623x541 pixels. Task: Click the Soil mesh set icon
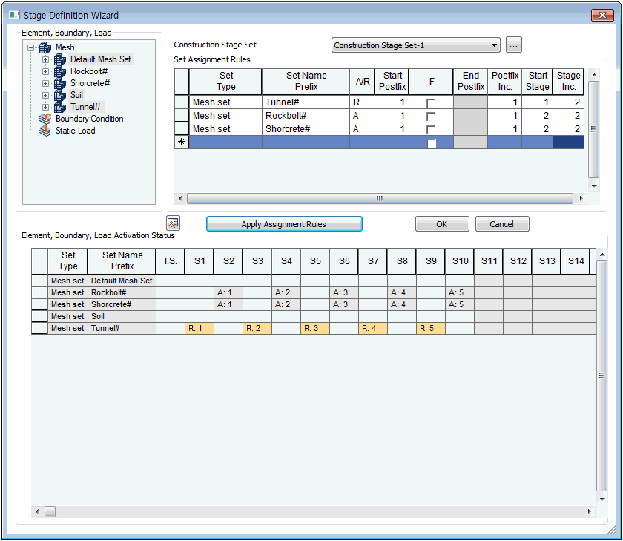click(60, 95)
